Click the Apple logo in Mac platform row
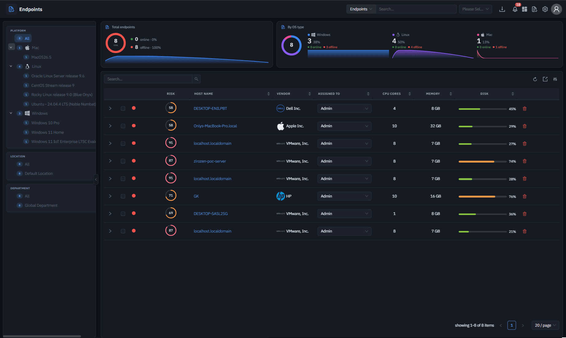Viewport: 566px width, 338px height. 27,48
